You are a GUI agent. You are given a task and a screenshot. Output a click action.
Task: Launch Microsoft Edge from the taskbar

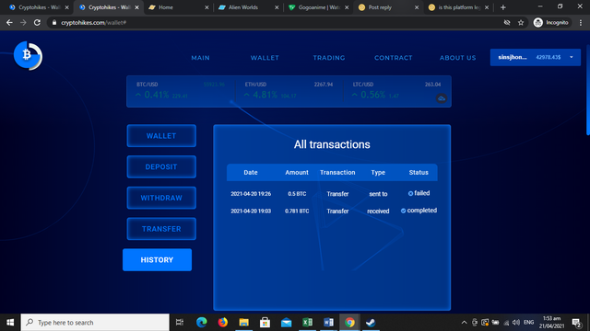point(201,323)
